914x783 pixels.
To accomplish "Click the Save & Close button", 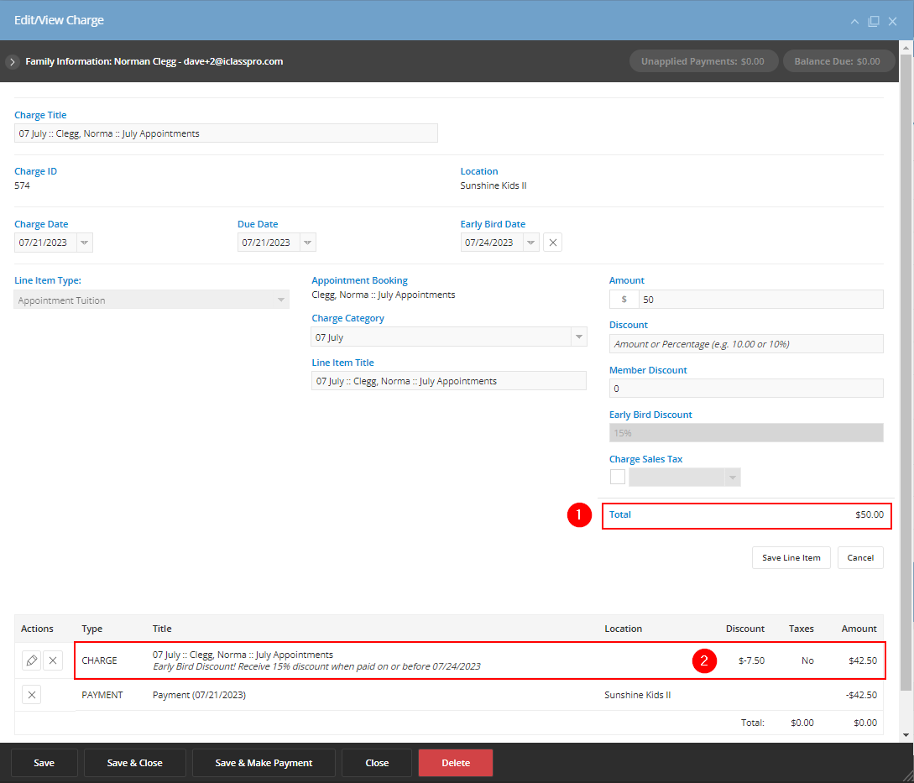I will coord(134,763).
